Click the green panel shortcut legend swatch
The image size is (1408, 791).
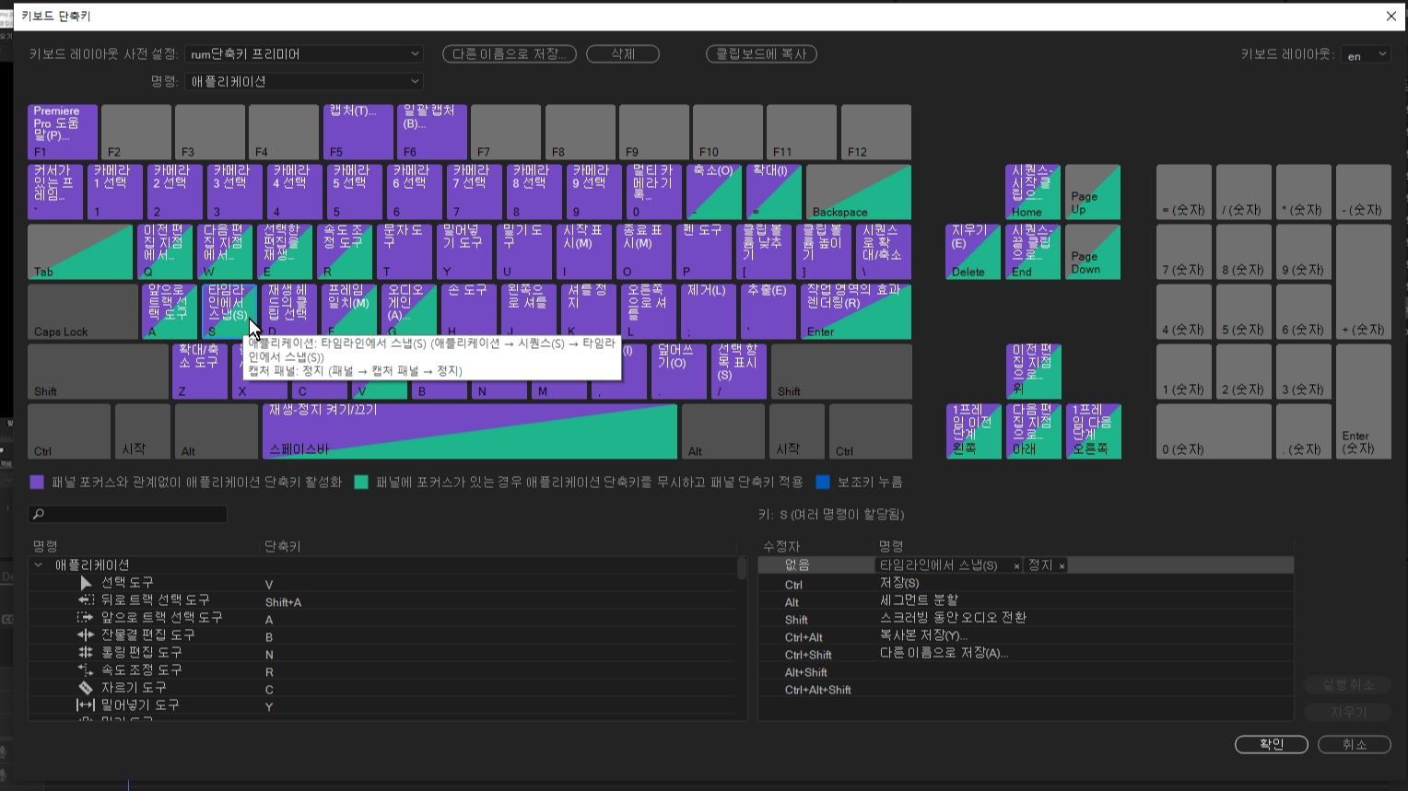pyautogui.click(x=361, y=482)
